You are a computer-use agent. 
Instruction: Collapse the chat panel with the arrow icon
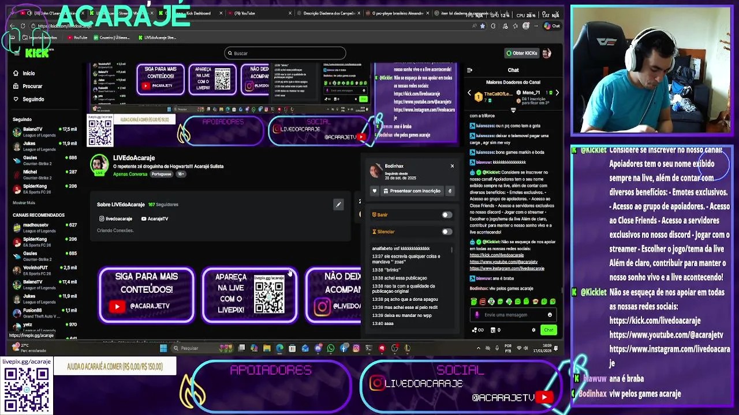[469, 70]
